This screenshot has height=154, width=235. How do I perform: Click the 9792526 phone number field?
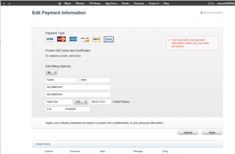pyautogui.click(x=77, y=109)
